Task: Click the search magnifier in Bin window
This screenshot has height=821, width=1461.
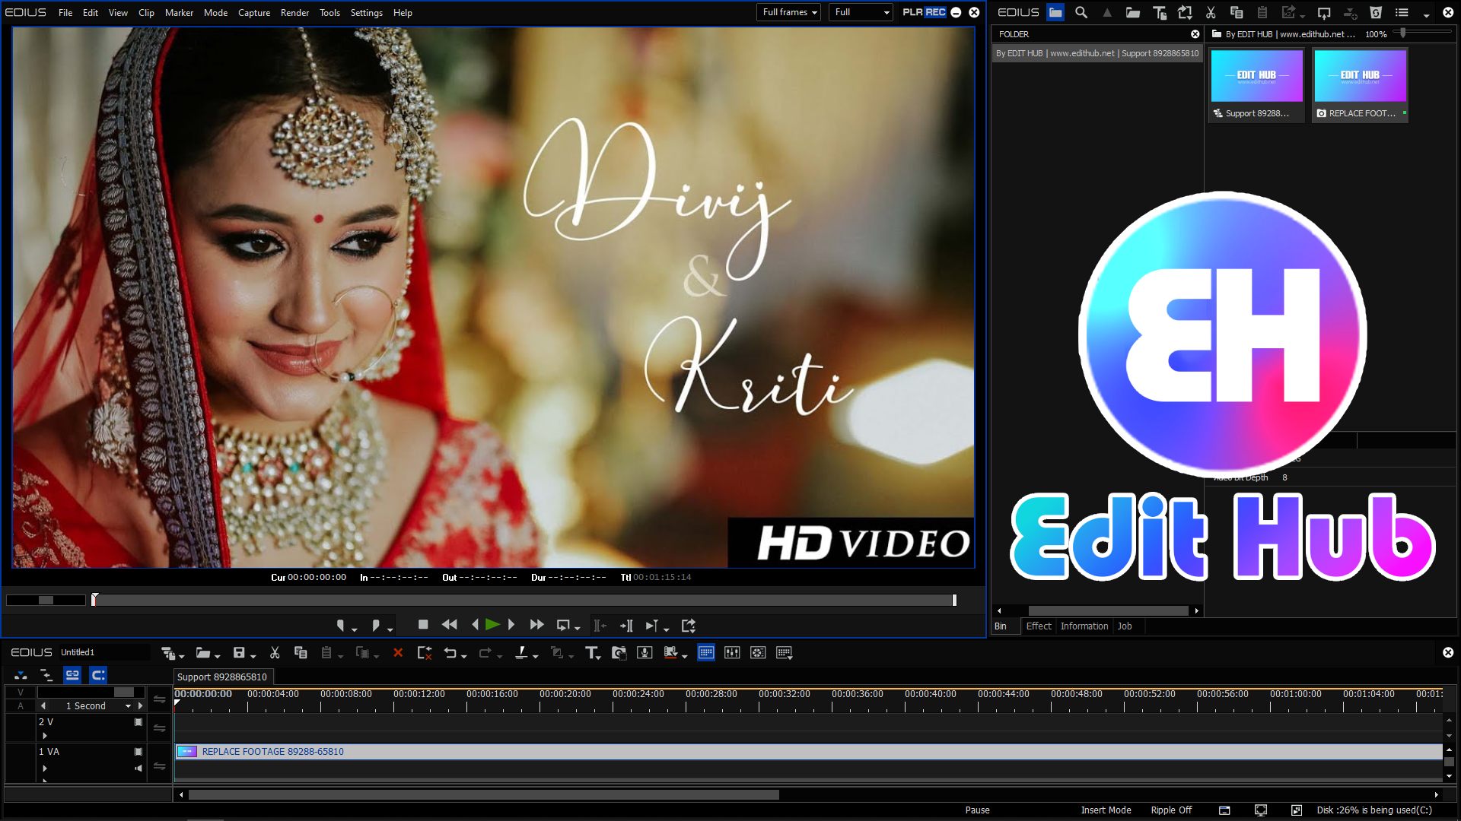Action: 1081,12
